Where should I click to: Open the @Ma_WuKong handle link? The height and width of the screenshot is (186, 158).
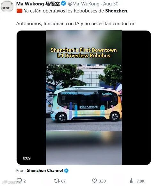[83, 4]
